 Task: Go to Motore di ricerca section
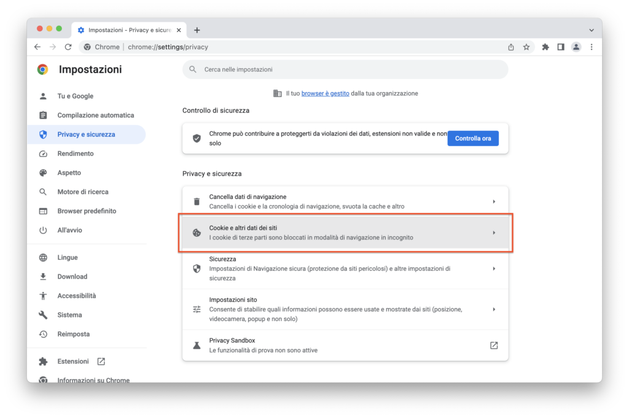[x=83, y=192]
